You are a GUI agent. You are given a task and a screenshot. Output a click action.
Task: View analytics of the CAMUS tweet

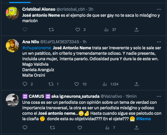click(x=107, y=127)
